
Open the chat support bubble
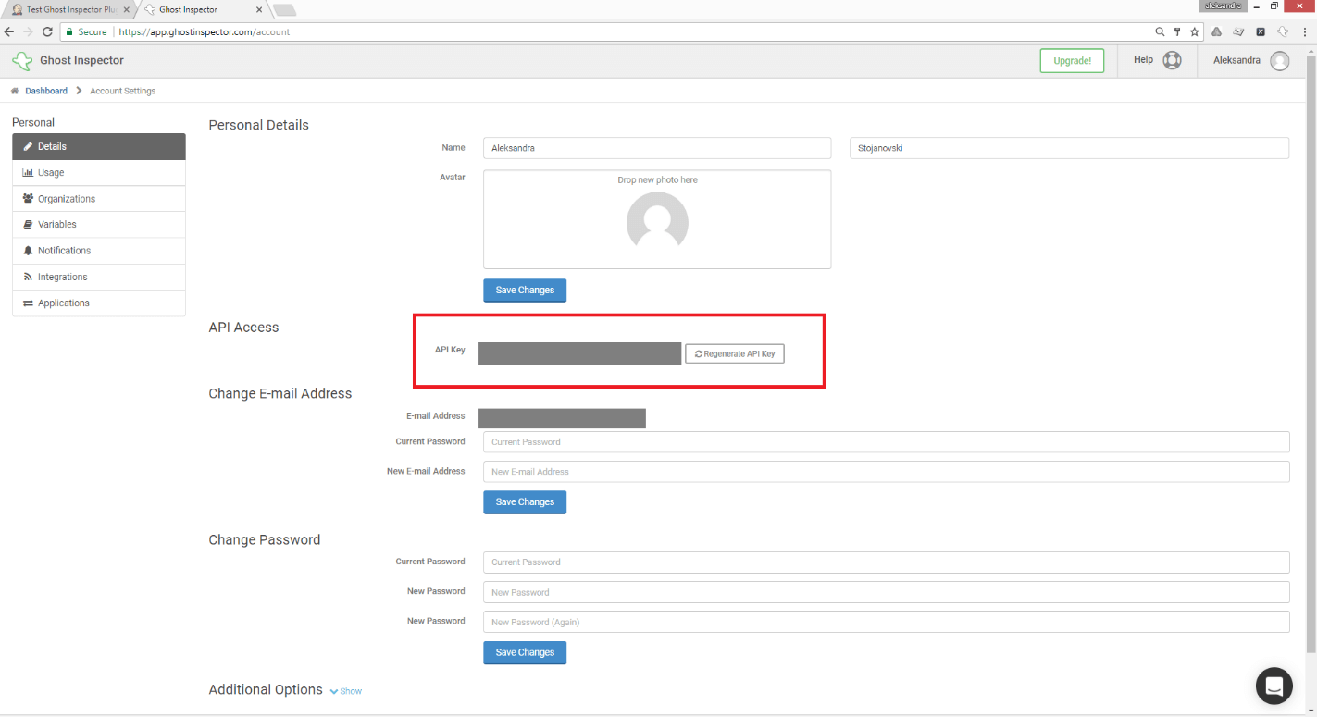pyautogui.click(x=1274, y=686)
